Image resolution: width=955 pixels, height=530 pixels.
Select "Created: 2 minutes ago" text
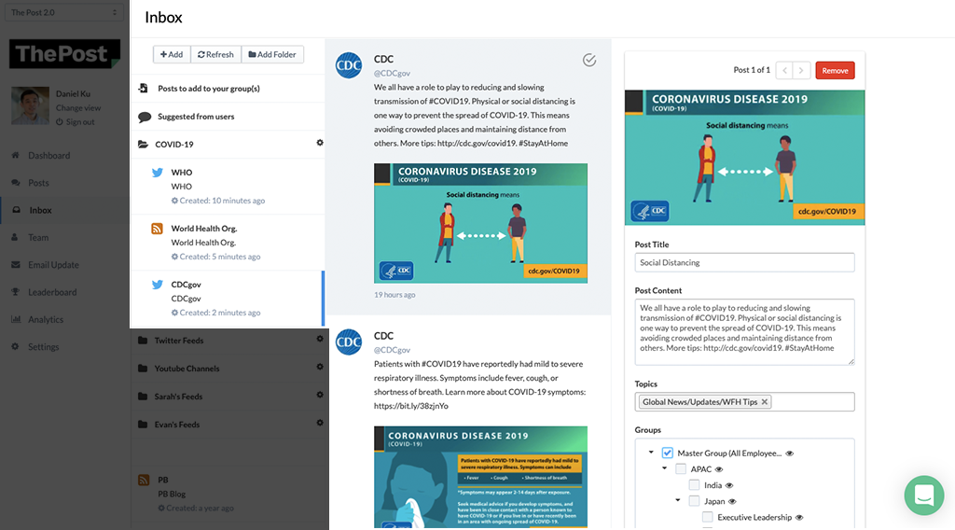coord(219,313)
